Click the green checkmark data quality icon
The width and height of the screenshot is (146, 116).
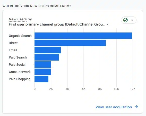[125, 20]
